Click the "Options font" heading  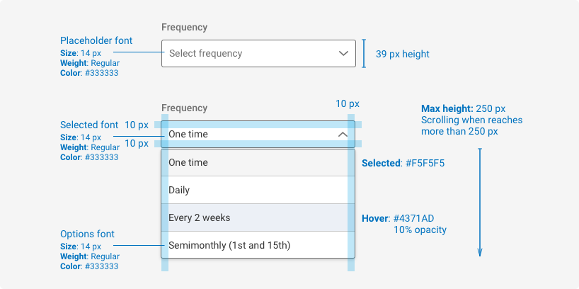click(x=87, y=234)
